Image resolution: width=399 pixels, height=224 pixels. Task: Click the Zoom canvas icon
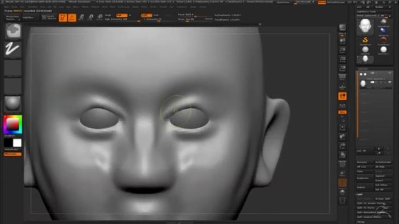(342, 50)
